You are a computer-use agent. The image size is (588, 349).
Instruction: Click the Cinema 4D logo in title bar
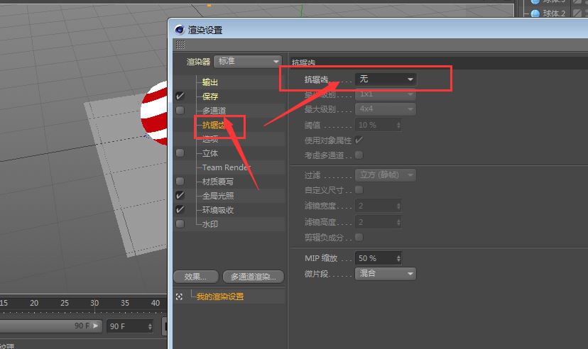tap(180, 30)
